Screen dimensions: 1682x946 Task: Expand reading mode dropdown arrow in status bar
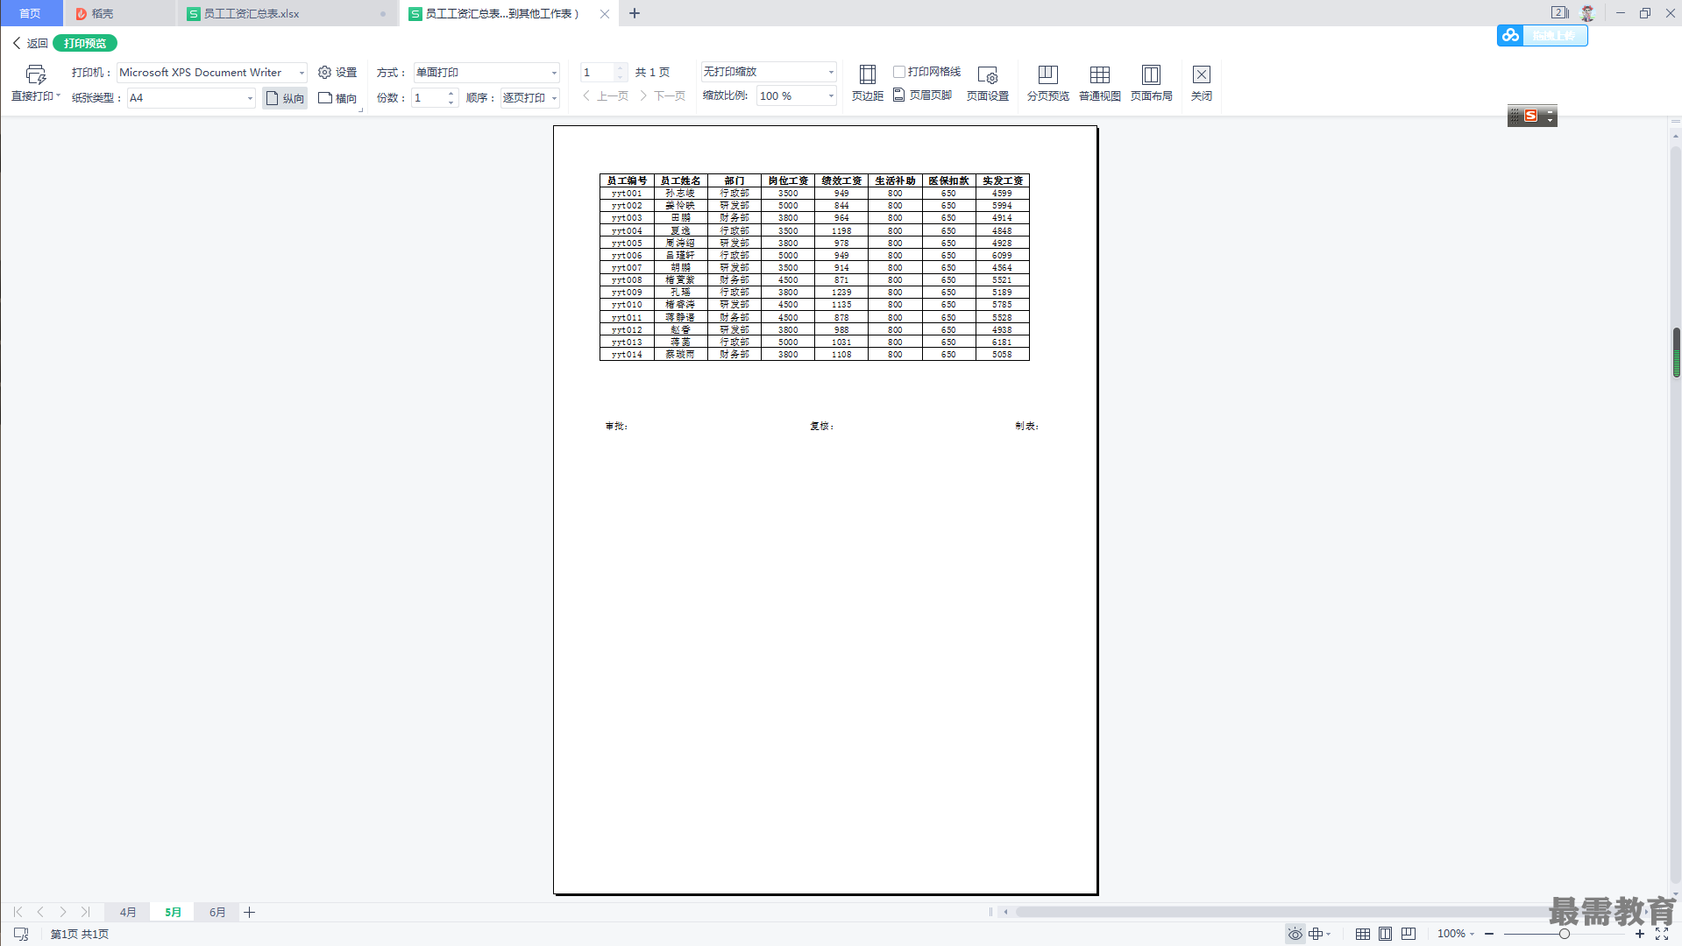coord(1329,934)
